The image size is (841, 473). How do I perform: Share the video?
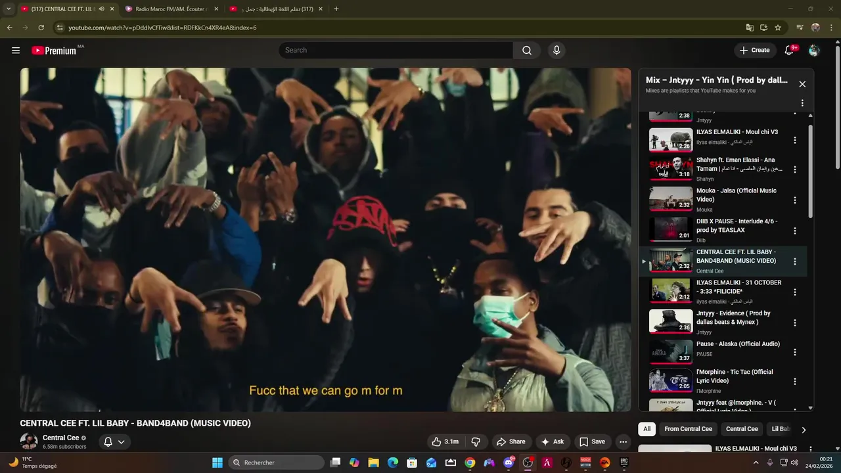pyautogui.click(x=511, y=442)
